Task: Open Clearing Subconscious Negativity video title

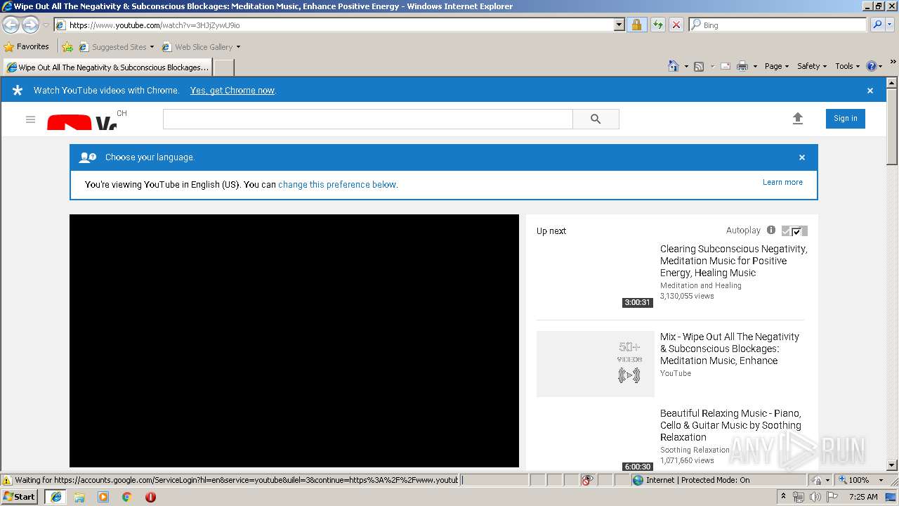Action: 733,261
